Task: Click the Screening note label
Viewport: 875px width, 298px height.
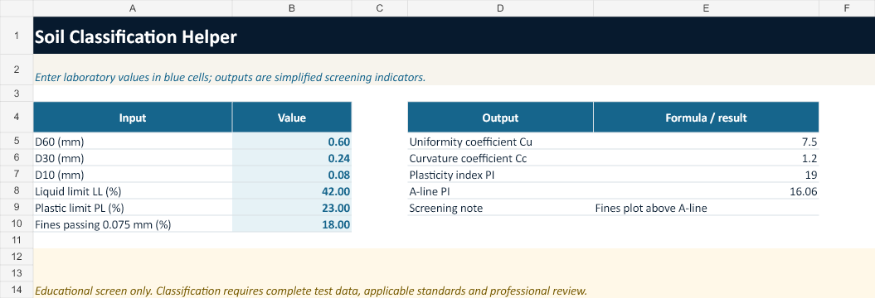Action: [x=446, y=209]
